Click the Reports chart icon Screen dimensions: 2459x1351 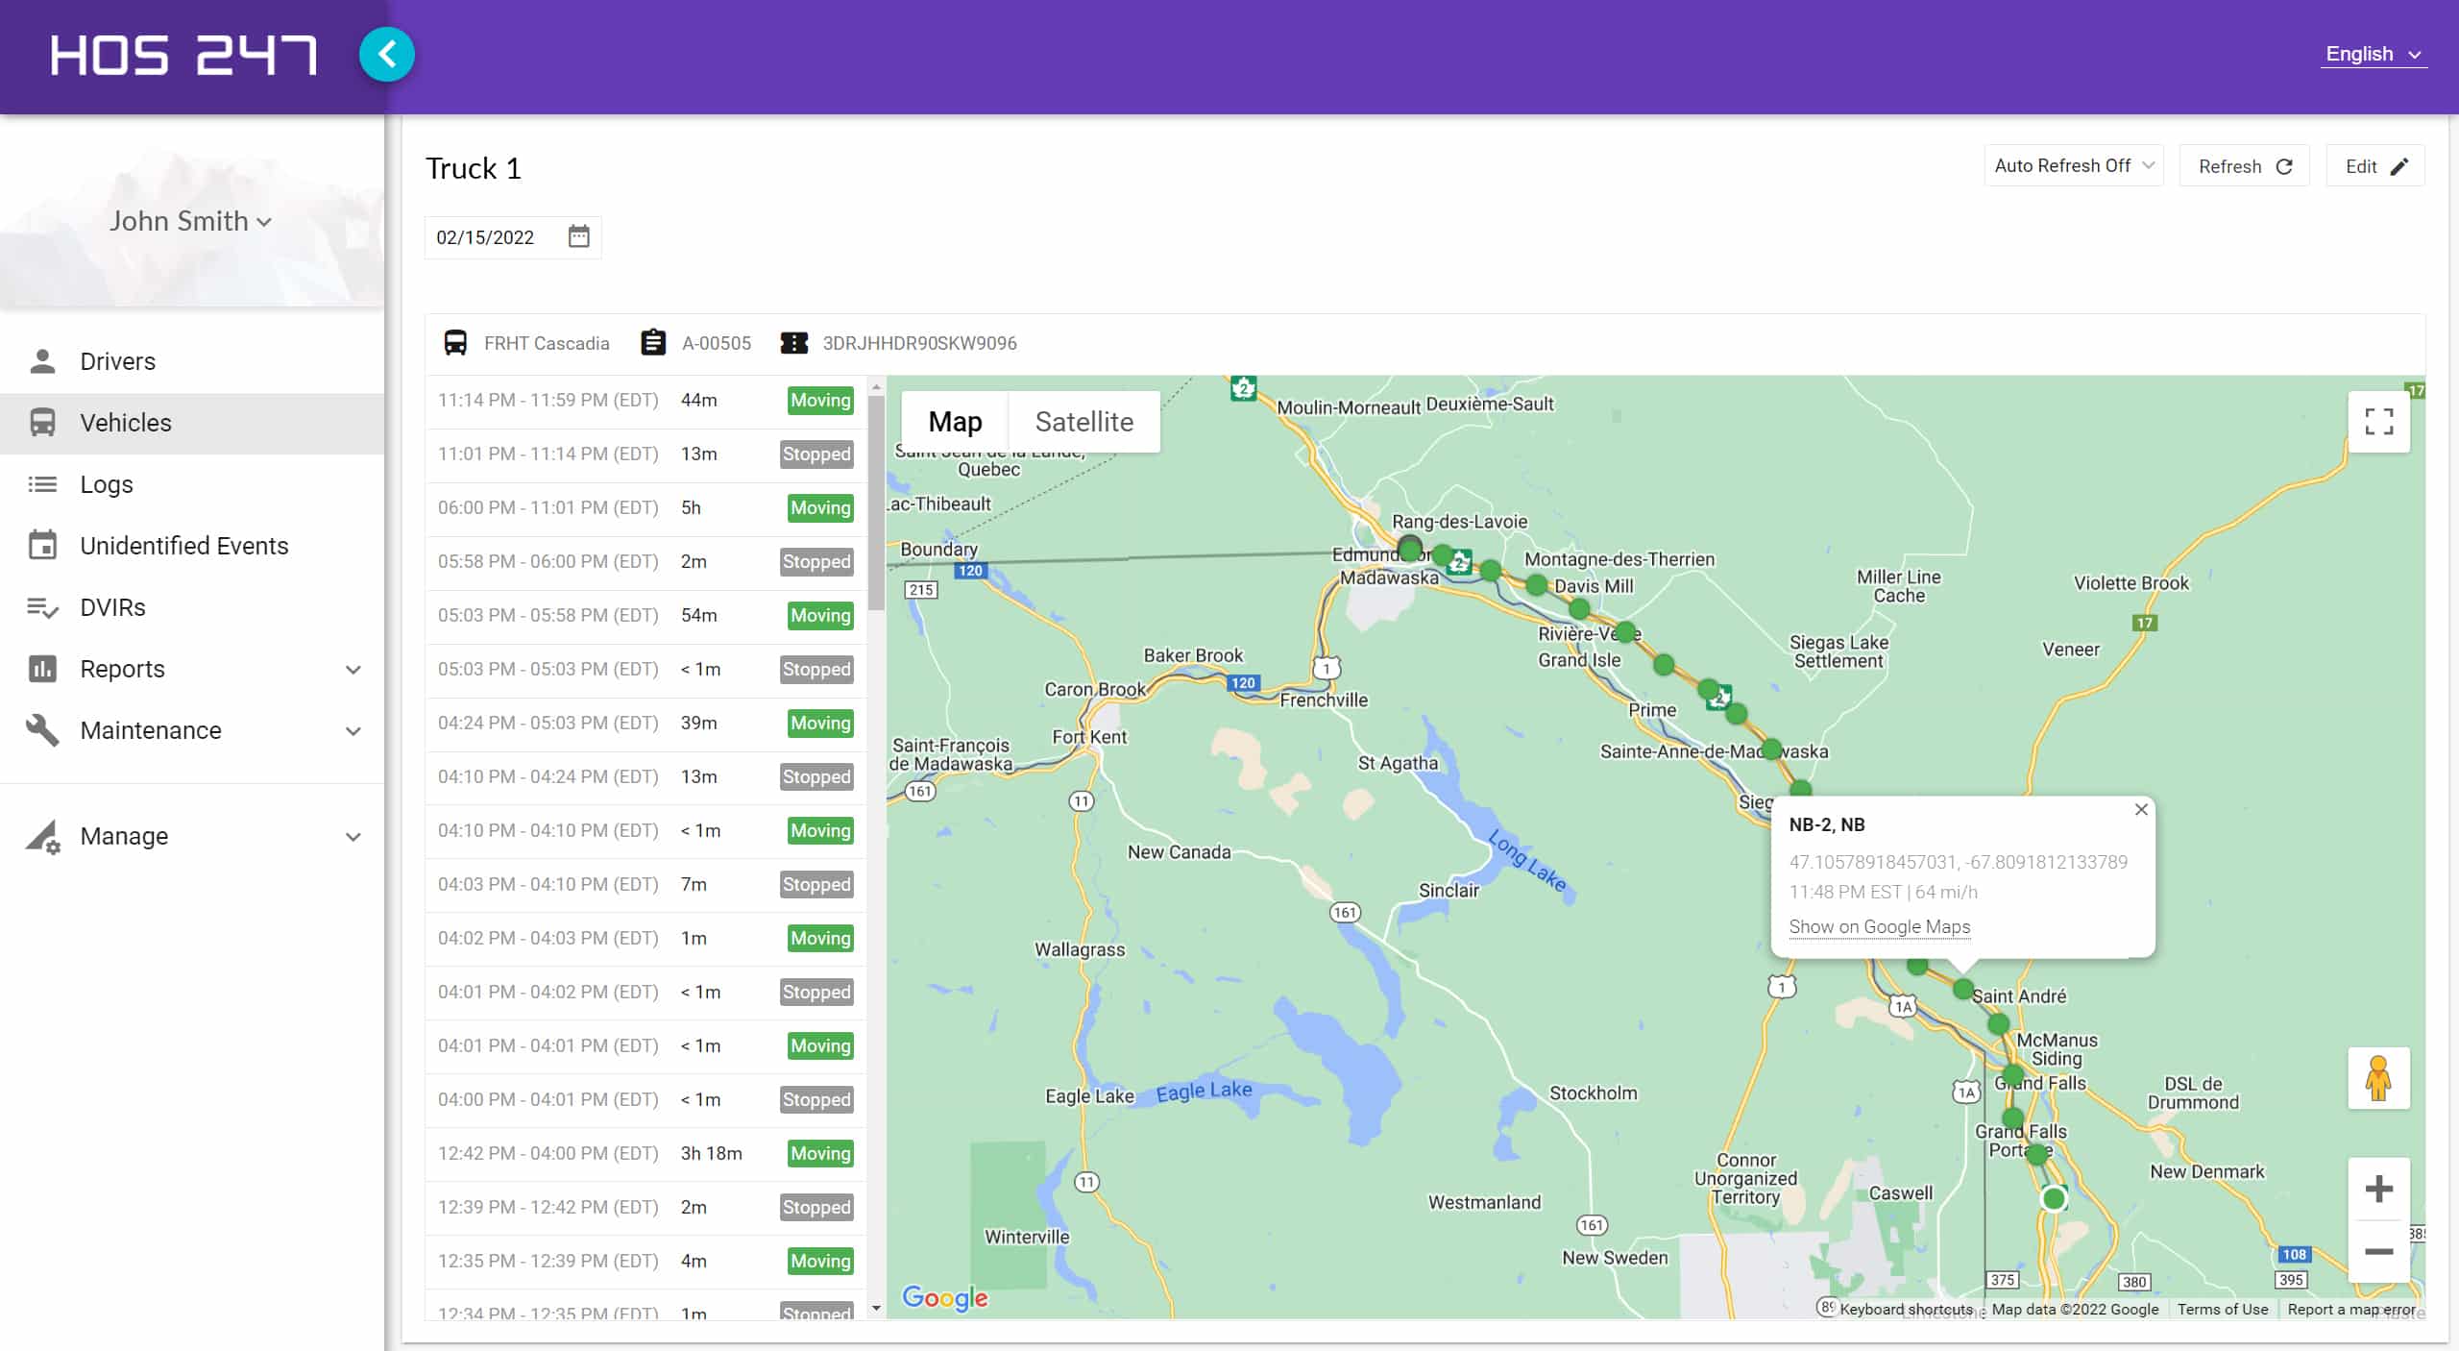[x=42, y=669]
